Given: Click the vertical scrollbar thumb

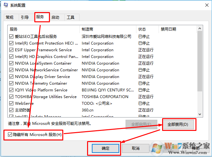Looking at the screenshot, I should [x=200, y=61].
